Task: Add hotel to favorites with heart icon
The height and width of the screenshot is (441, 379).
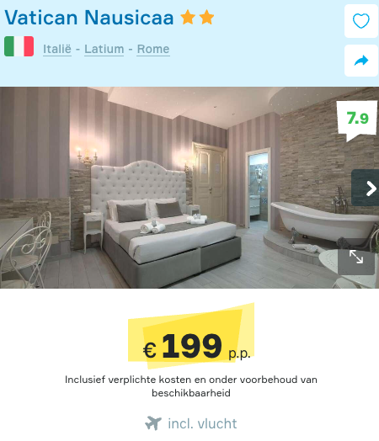Action: (x=361, y=21)
